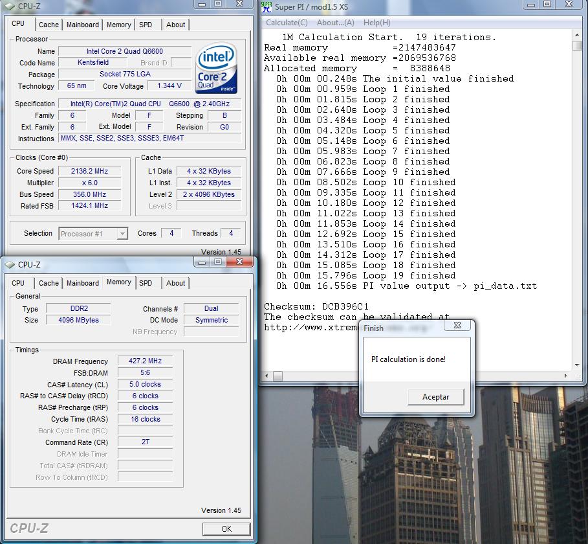
Task: Click Super PI vertical scrollbar down arrow
Action: 577,365
